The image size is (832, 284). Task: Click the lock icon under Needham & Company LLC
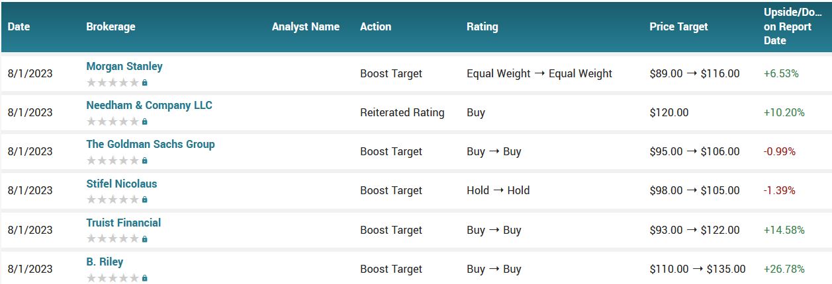(x=145, y=122)
